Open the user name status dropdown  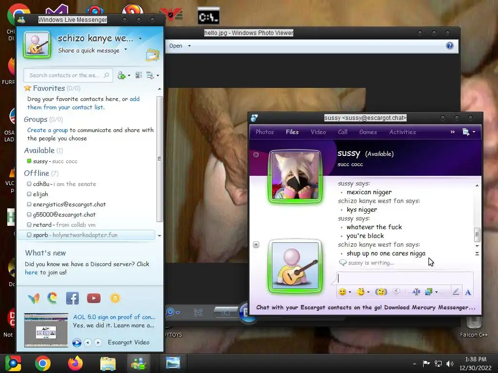140,39
